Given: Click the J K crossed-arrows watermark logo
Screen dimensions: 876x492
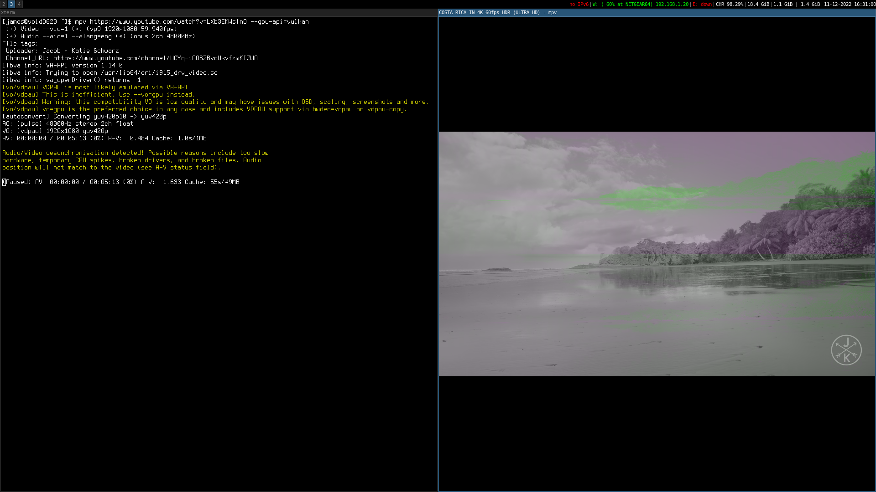Looking at the screenshot, I should click(846, 350).
